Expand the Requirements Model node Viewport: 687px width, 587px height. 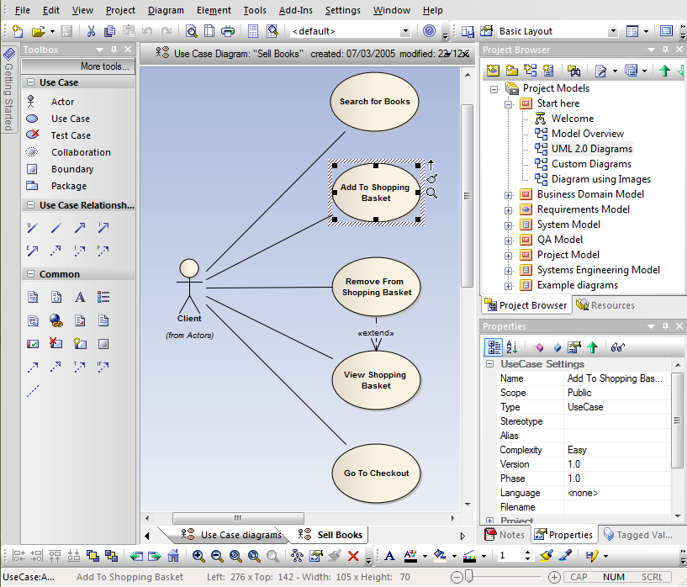[508, 210]
